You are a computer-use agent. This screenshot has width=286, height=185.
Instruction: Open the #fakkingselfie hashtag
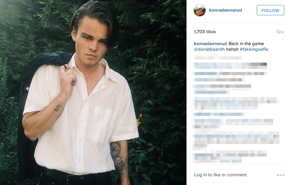[254, 49]
